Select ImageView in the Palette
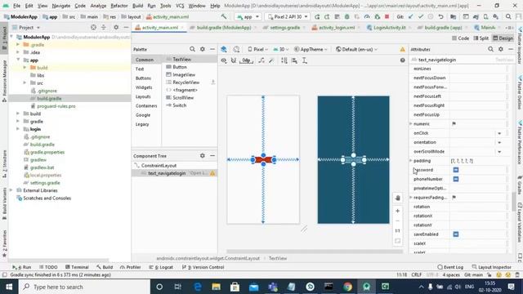Image resolution: width=523 pixels, height=294 pixels. [184, 74]
